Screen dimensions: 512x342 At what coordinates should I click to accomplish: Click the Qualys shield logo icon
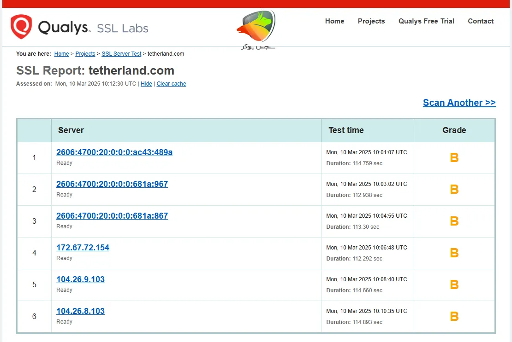coord(21,27)
